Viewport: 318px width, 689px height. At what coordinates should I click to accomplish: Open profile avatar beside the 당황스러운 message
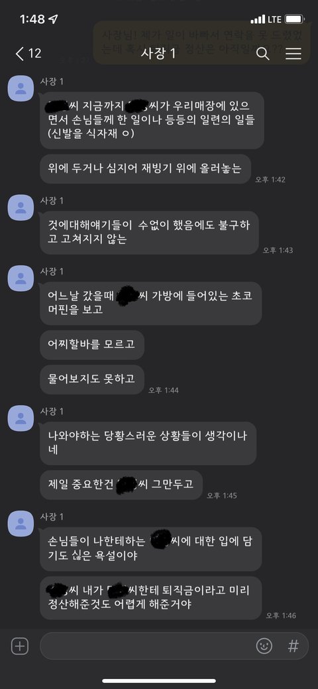coord(21,418)
